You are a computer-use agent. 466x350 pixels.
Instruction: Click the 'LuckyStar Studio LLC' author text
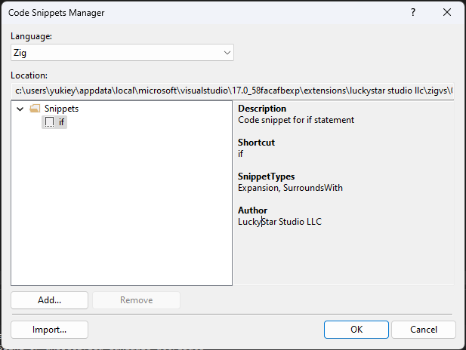(279, 222)
